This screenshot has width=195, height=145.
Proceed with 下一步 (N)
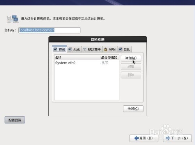[x=177, y=138]
